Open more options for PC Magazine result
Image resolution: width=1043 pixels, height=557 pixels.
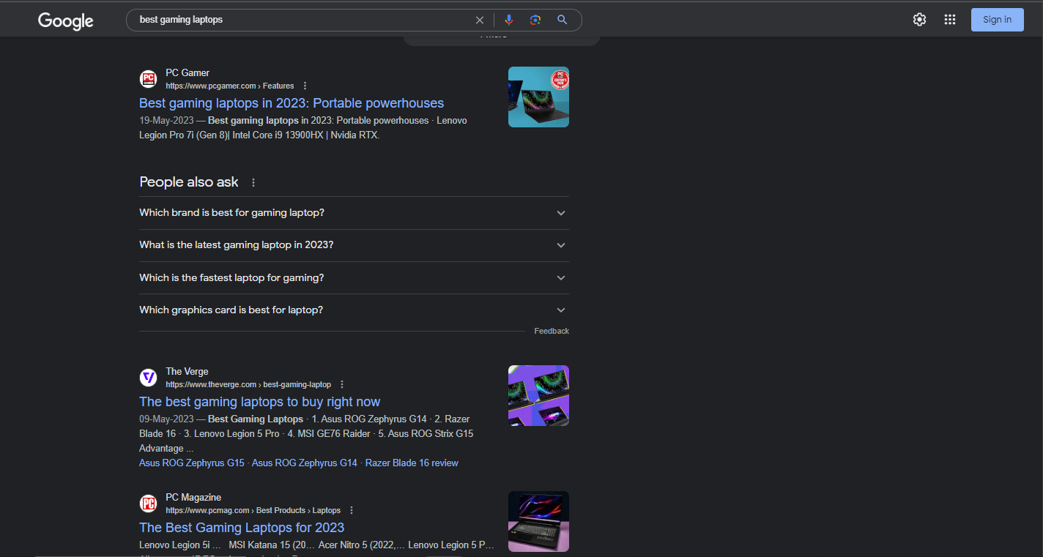[352, 511]
